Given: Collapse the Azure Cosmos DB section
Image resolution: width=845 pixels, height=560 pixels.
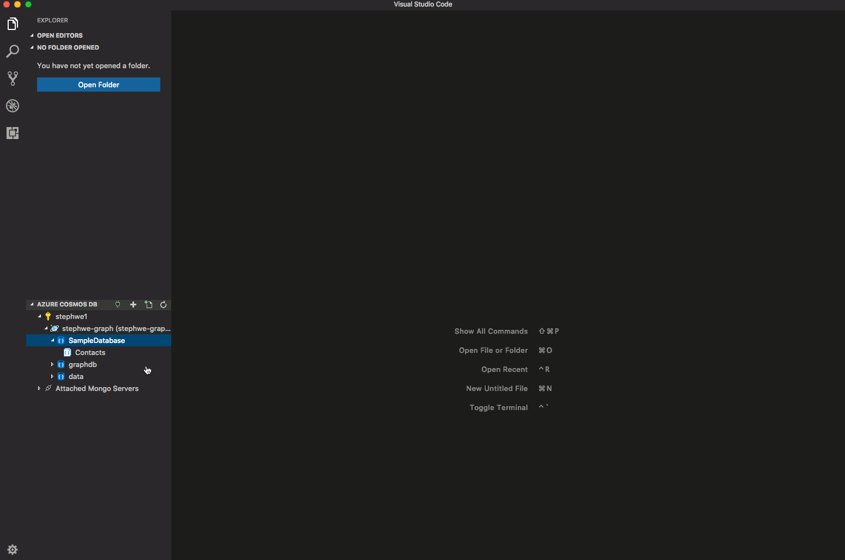Looking at the screenshot, I should tap(32, 304).
